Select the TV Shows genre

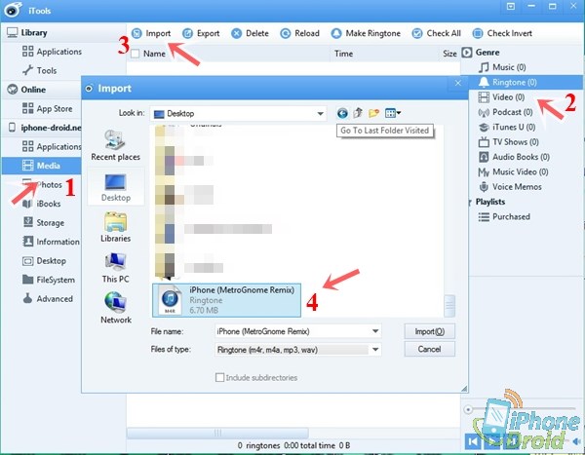[508, 141]
